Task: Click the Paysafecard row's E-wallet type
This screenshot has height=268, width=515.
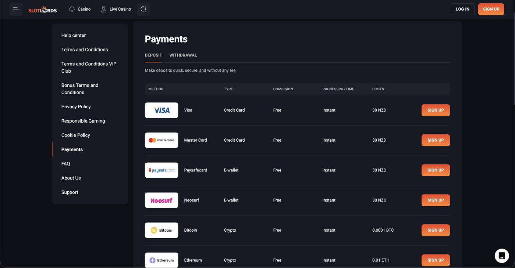Action: coord(231,170)
